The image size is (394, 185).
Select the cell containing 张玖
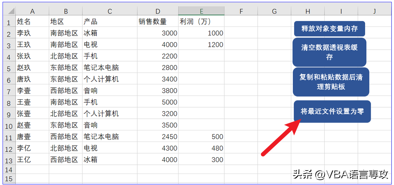click(x=33, y=56)
